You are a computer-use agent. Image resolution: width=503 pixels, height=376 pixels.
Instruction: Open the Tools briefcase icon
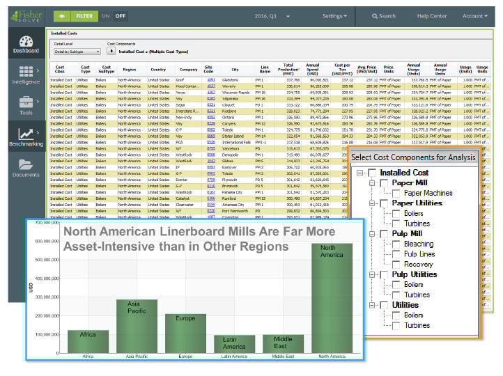tap(26, 102)
